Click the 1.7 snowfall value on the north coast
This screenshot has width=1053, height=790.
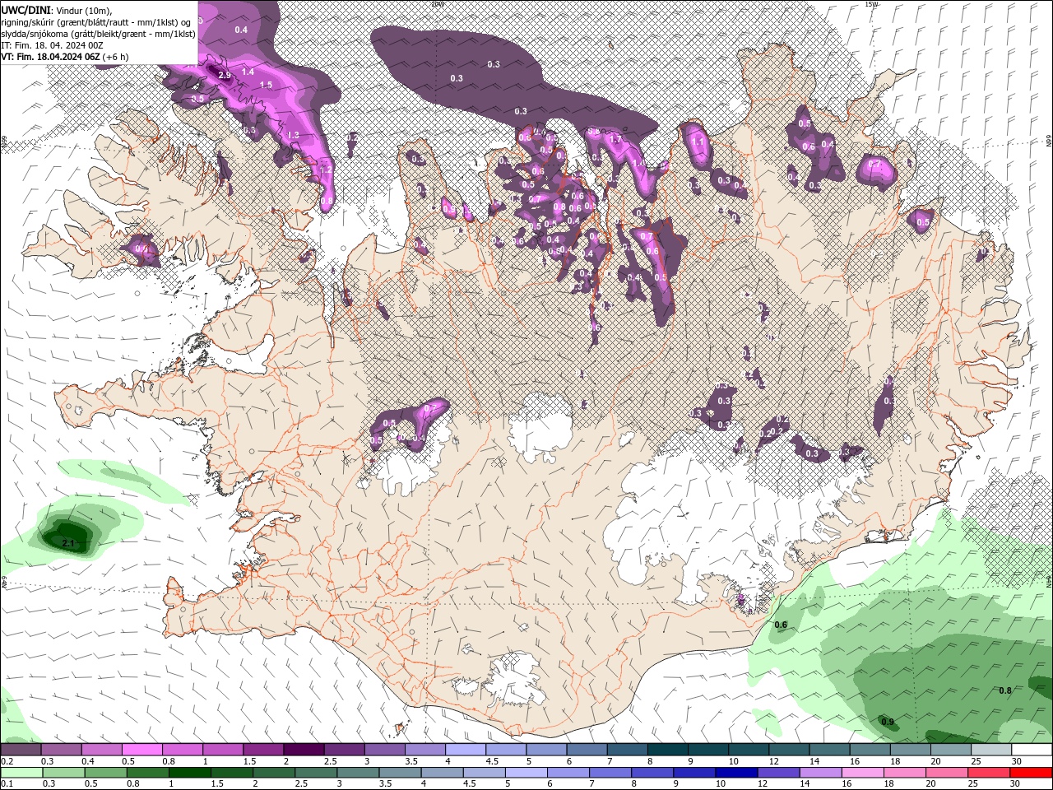pyautogui.click(x=615, y=140)
